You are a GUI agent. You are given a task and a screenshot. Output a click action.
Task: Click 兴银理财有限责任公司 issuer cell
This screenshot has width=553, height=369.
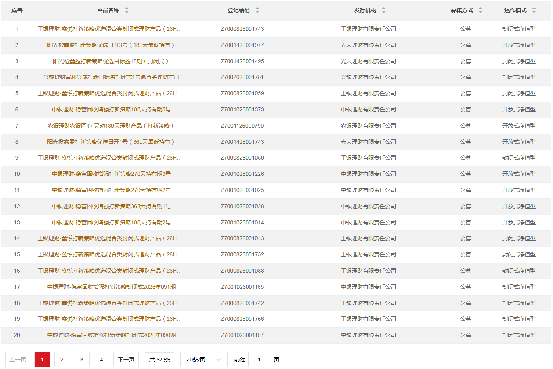click(x=368, y=77)
